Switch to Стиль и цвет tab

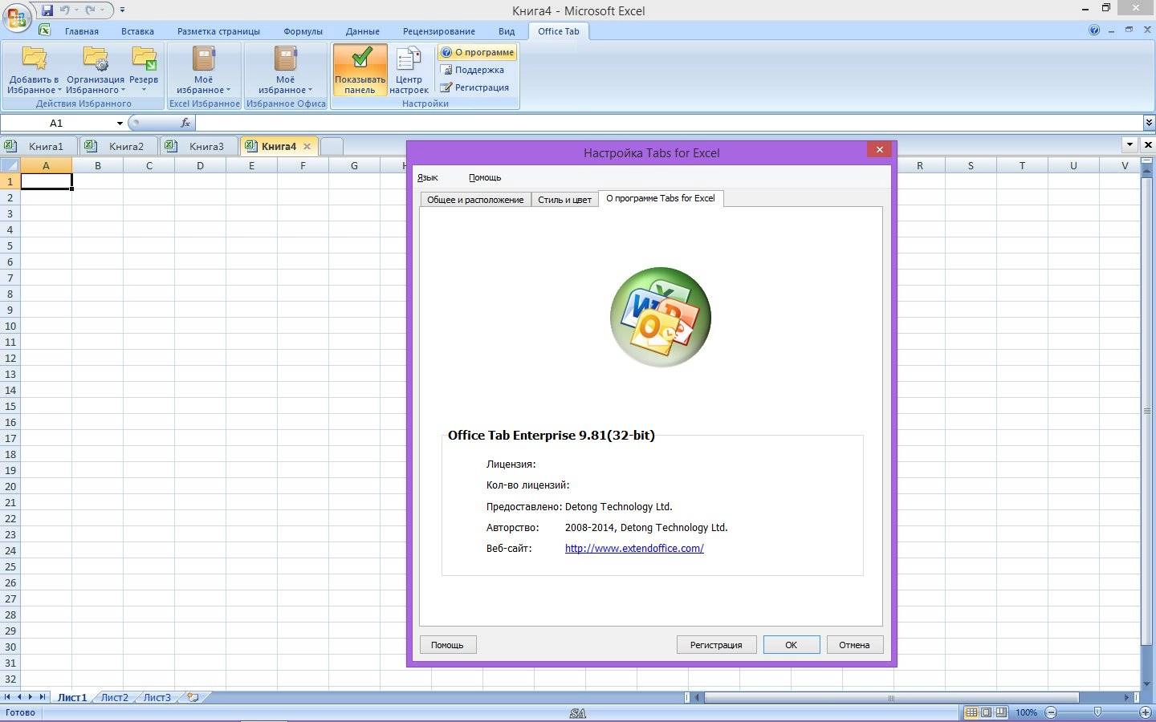click(564, 200)
